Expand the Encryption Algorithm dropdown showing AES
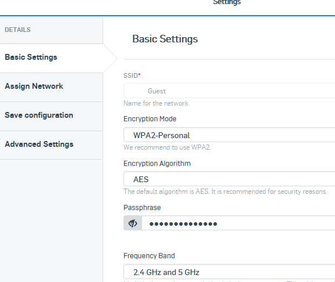 [x=230, y=179]
